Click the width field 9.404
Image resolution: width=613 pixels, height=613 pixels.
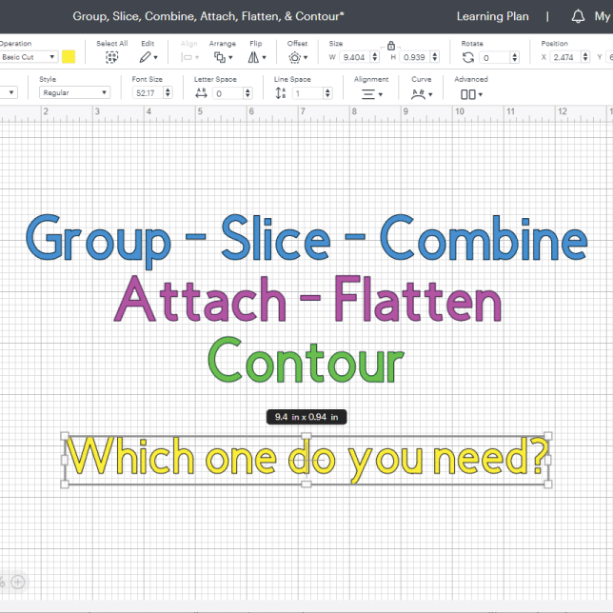(355, 57)
